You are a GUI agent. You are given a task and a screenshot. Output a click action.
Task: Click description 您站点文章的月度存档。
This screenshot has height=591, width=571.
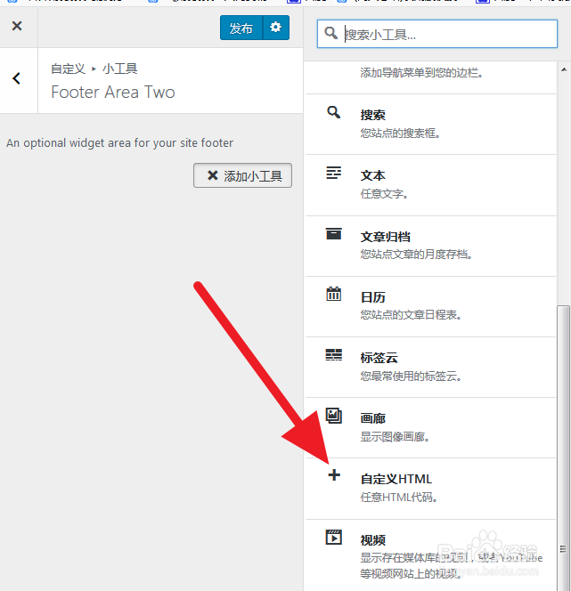[416, 255]
